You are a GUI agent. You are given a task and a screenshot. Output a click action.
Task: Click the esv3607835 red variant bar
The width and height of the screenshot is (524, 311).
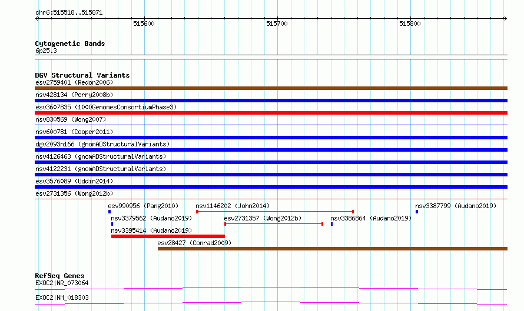pyautogui.click(x=271, y=113)
